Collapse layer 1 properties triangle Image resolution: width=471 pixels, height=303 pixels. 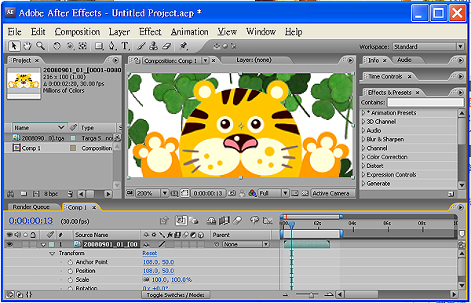point(43,244)
